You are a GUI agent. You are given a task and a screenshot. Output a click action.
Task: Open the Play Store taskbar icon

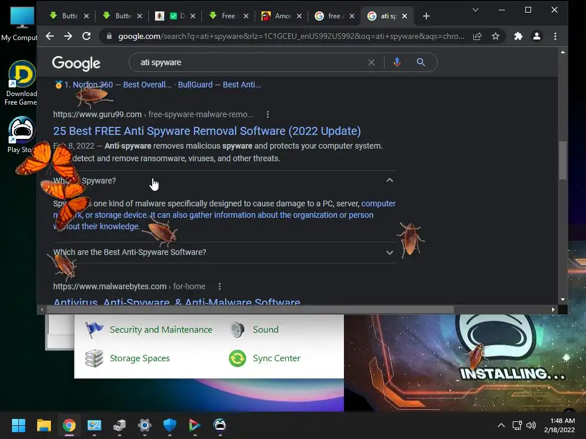point(195,425)
